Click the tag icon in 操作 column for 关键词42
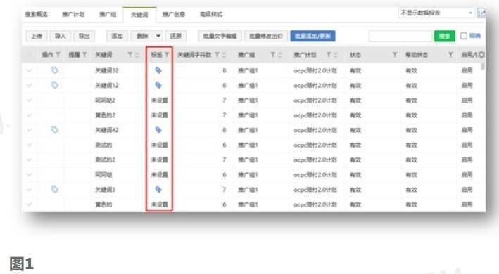The image size is (499, 274). [55, 130]
